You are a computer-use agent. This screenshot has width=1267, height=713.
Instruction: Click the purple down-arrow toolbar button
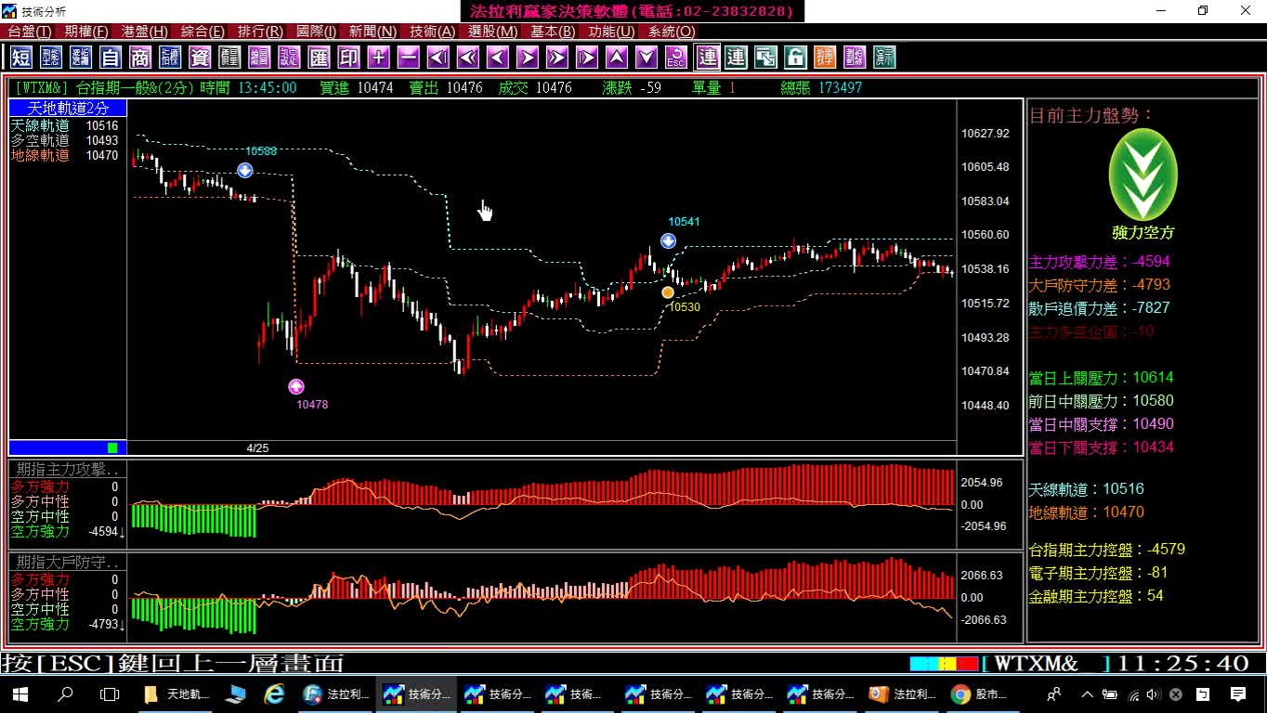tap(647, 58)
